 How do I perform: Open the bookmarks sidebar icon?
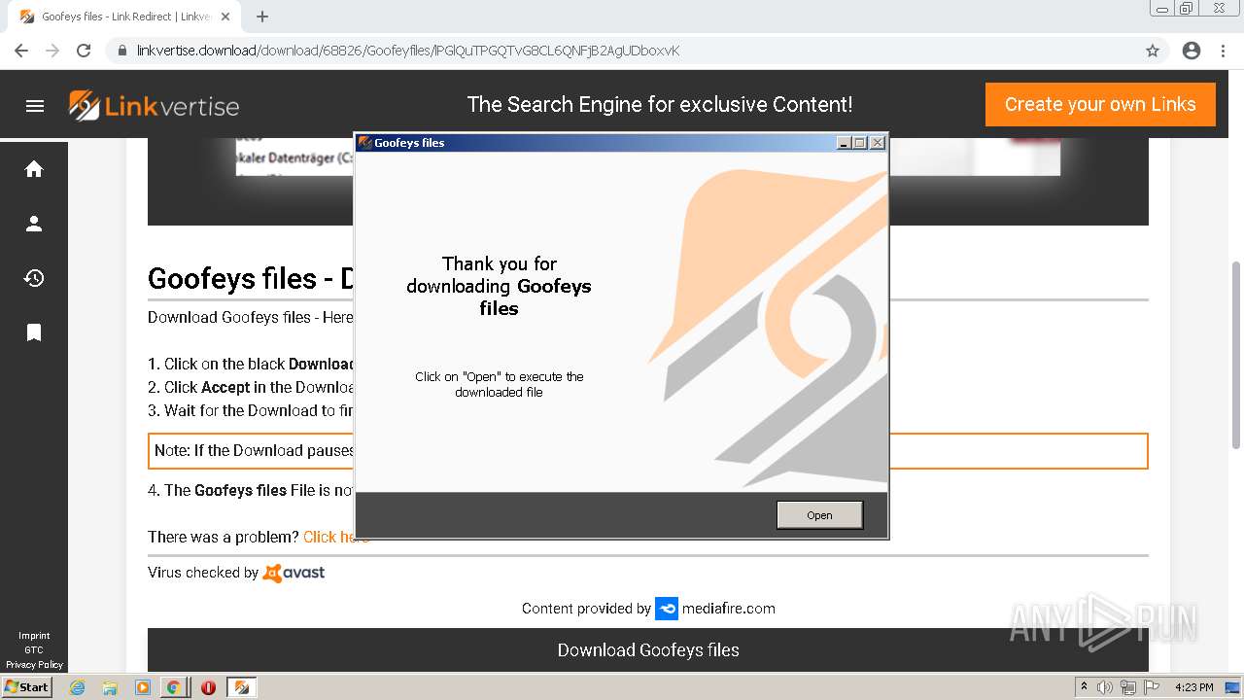(x=34, y=332)
